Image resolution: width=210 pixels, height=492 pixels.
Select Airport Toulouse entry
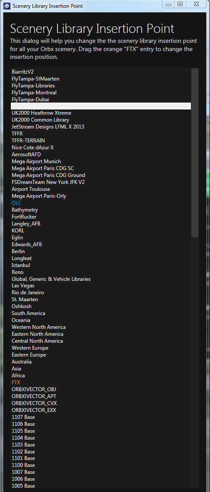[31, 189]
